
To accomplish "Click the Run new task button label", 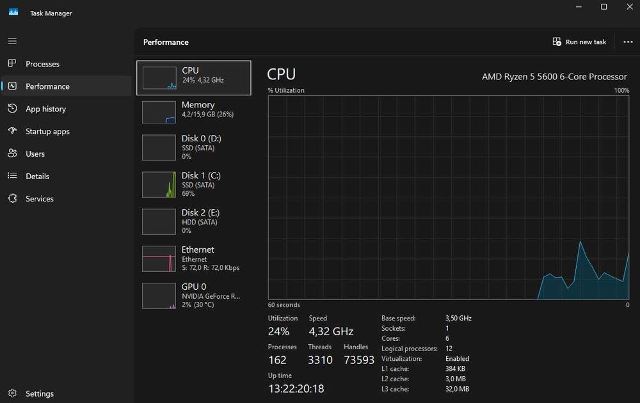I will [x=586, y=42].
